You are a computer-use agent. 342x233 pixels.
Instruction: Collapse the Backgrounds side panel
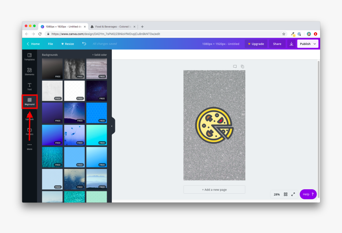112,126
